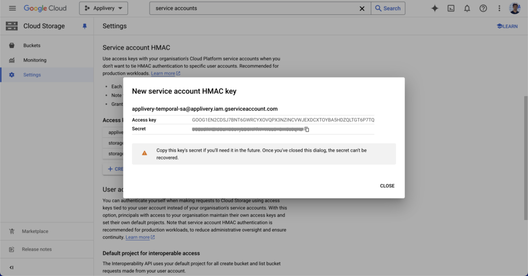Viewport: 528px width, 276px height.
Task: Open the notifications bell
Action: [467, 8]
